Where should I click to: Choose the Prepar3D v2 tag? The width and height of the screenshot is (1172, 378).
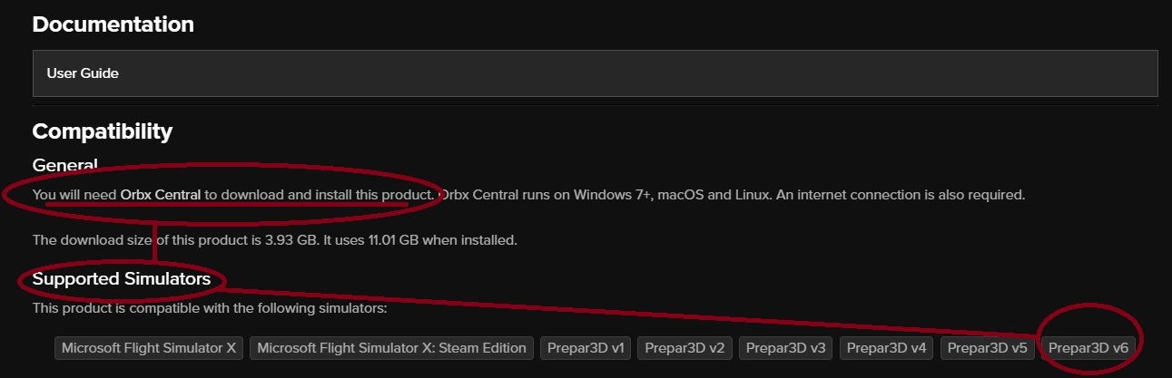pyautogui.click(x=684, y=348)
